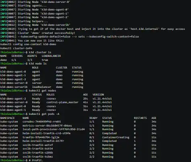Screen dimensions: 191x162
Task: Click the 'loadbalancer' role value
Action: click(x=41, y=87)
